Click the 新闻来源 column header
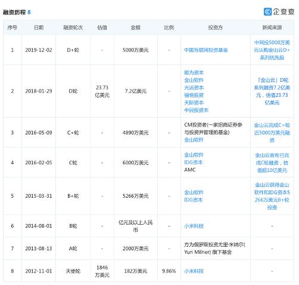 [x=272, y=27]
